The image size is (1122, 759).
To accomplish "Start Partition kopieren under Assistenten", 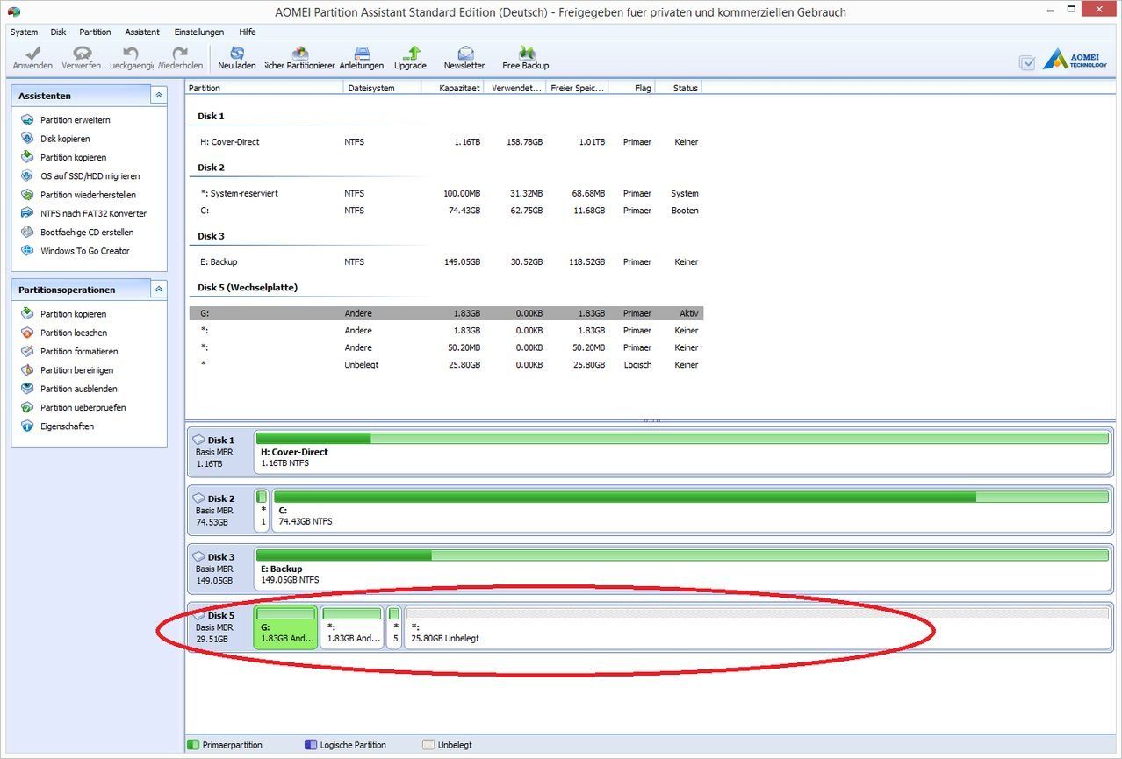I will click(x=73, y=158).
